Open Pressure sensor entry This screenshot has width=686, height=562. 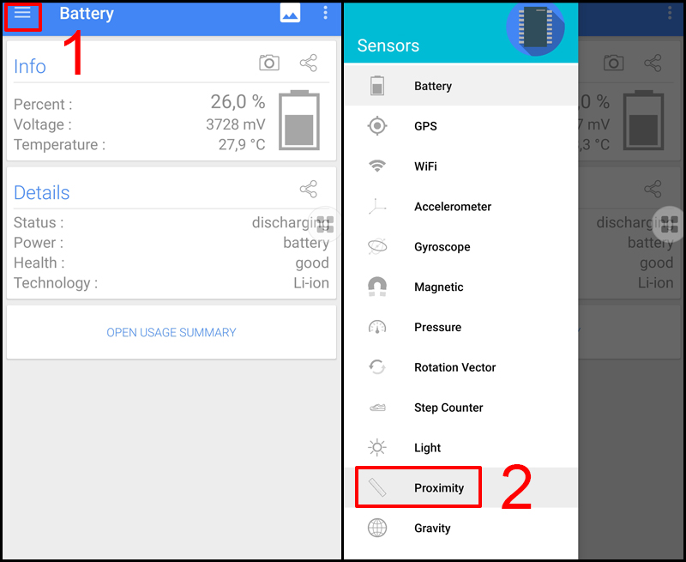point(460,328)
